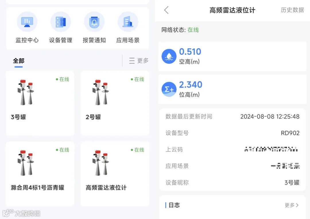Open the 设备管理 server icon
This screenshot has height=219, width=310.
(x=61, y=22)
